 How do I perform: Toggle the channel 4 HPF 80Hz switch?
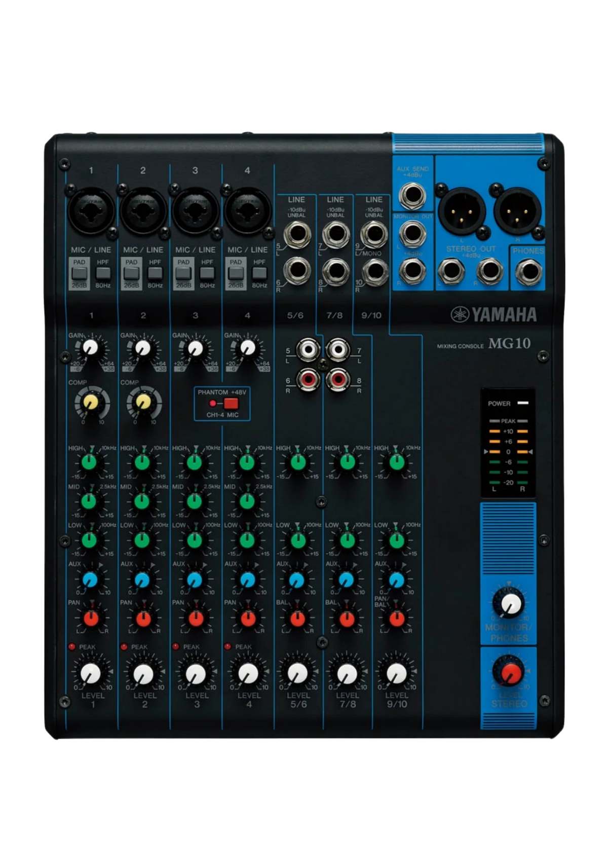click(259, 274)
